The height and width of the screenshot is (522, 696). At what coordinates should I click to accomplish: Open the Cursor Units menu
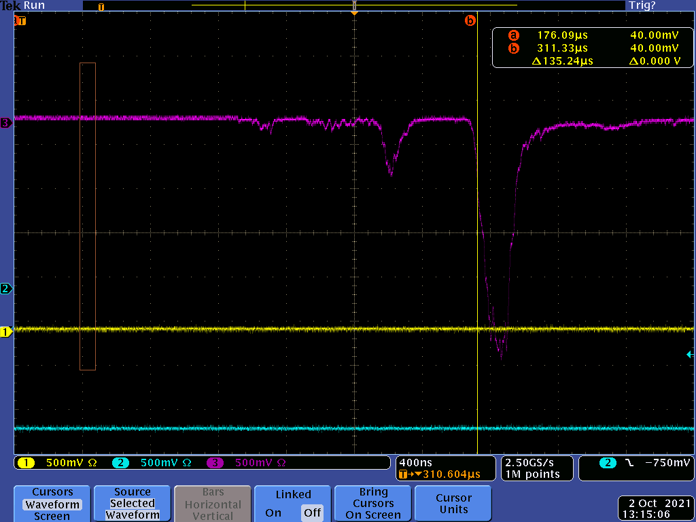453,504
